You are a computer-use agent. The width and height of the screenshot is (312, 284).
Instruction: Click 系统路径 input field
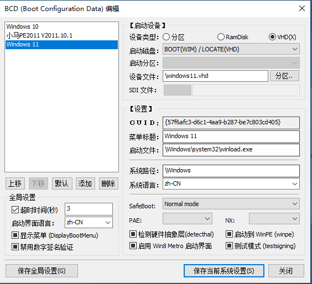(x=231, y=171)
